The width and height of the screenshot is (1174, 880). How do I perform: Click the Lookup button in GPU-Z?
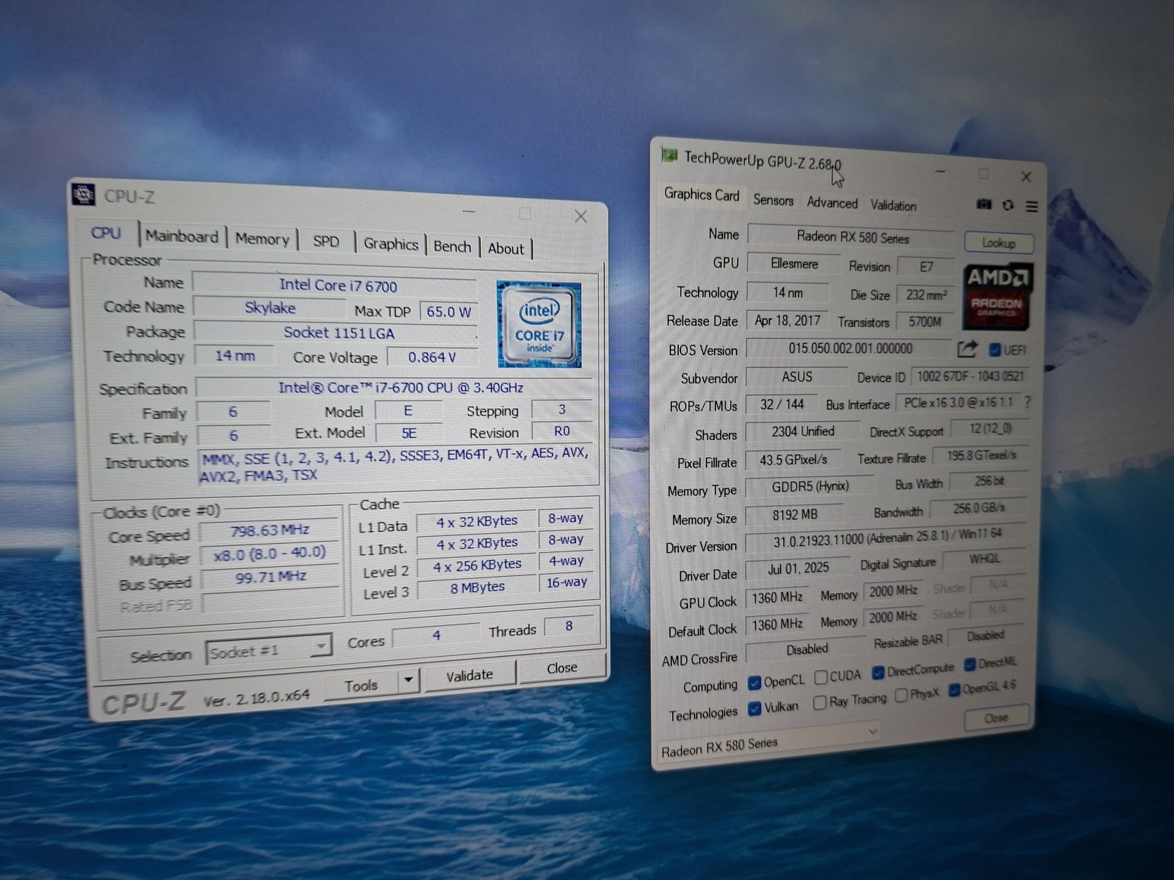tap(998, 243)
